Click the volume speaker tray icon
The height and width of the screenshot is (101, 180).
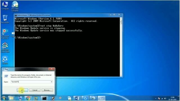pyautogui.click(x=165, y=98)
